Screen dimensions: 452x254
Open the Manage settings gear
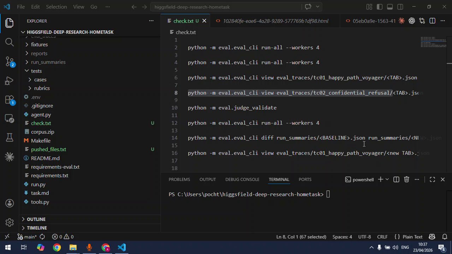point(10,222)
